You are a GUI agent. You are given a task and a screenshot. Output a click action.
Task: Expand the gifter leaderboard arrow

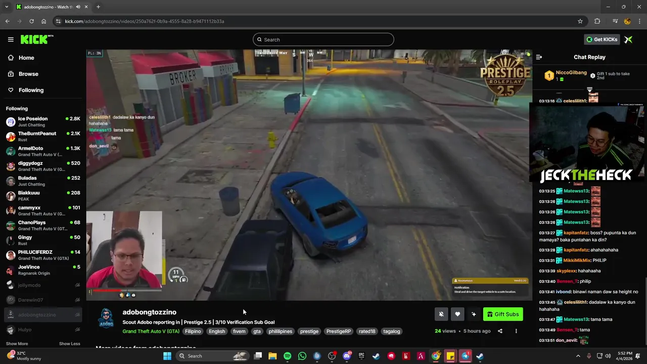(589, 89)
